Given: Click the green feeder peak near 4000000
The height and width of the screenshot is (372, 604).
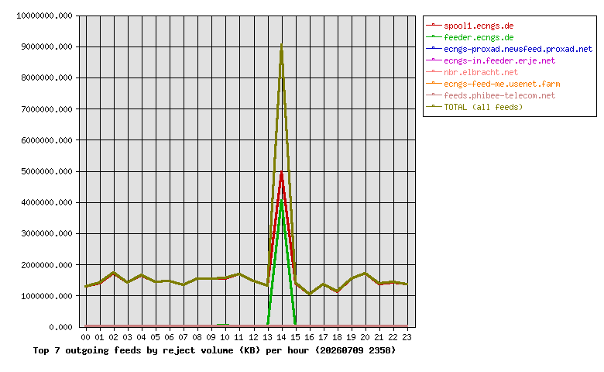Looking at the screenshot, I should (x=282, y=201).
